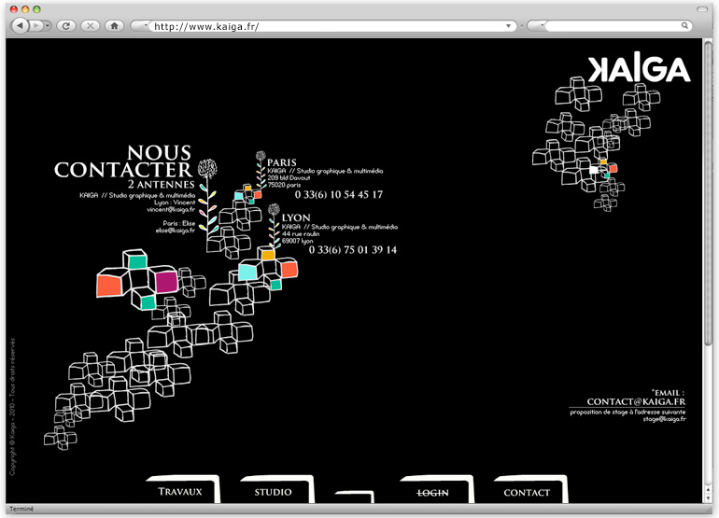Open the Studio navigation tab
This screenshot has height=518, width=719.
point(276,490)
